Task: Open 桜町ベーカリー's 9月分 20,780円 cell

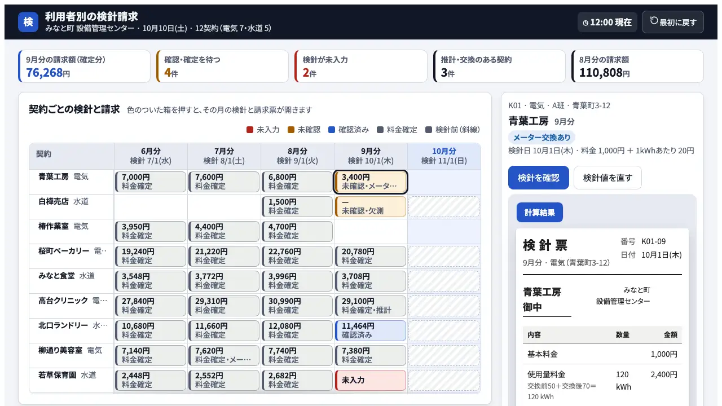Action: 371,256
